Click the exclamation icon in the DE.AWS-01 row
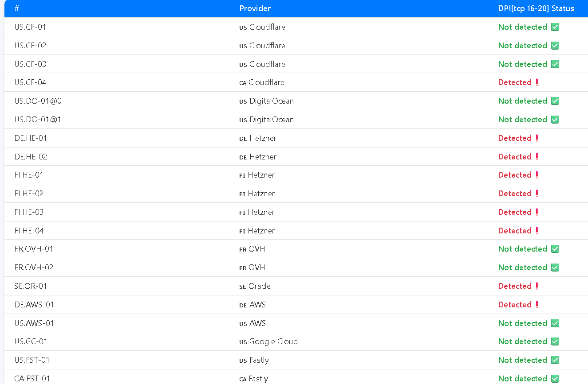The width and height of the screenshot is (588, 384). tap(537, 305)
